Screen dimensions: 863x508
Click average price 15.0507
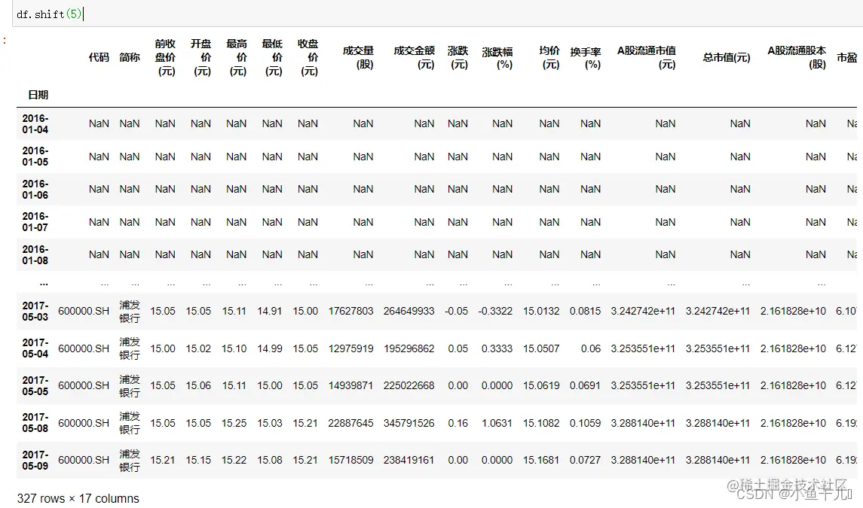pyautogui.click(x=541, y=348)
